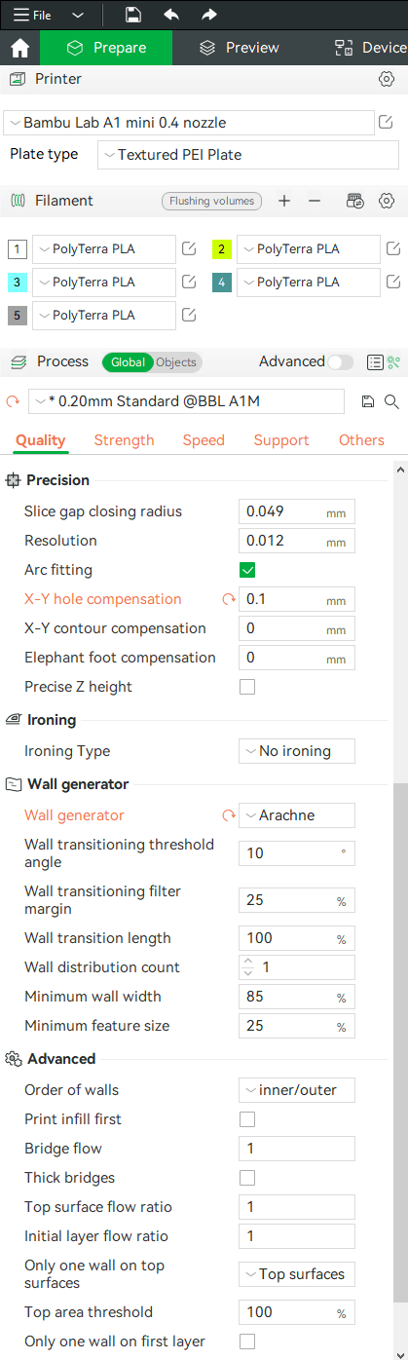Image resolution: width=408 pixels, height=1360 pixels.
Task: Open the Ironing Type dropdown
Action: [297, 751]
